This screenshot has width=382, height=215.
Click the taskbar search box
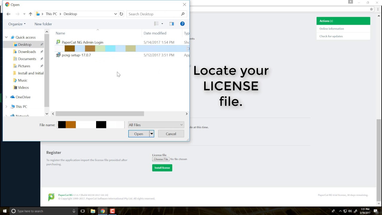43,211
